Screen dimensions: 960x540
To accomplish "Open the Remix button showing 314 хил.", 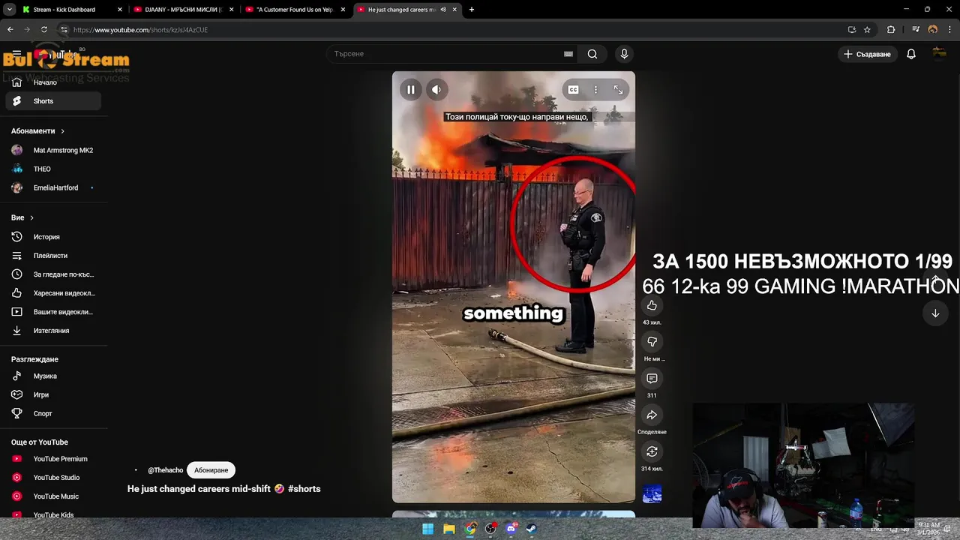I will point(652,451).
